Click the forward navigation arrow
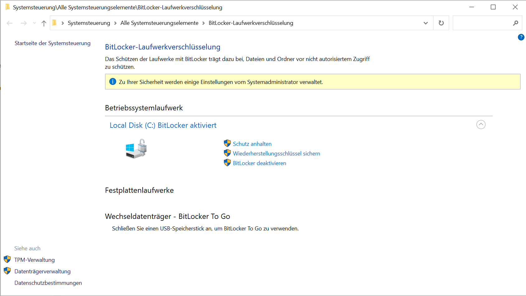The height and width of the screenshot is (296, 526). (24, 23)
